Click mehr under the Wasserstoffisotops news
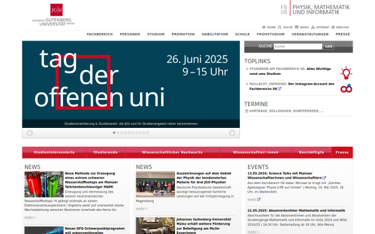The height and width of the screenshot is (234, 375). (x=29, y=217)
